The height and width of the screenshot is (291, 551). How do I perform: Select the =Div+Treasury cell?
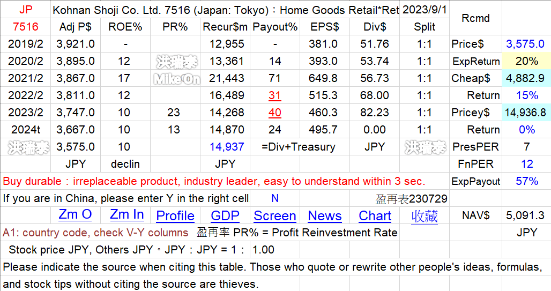tap(299, 147)
